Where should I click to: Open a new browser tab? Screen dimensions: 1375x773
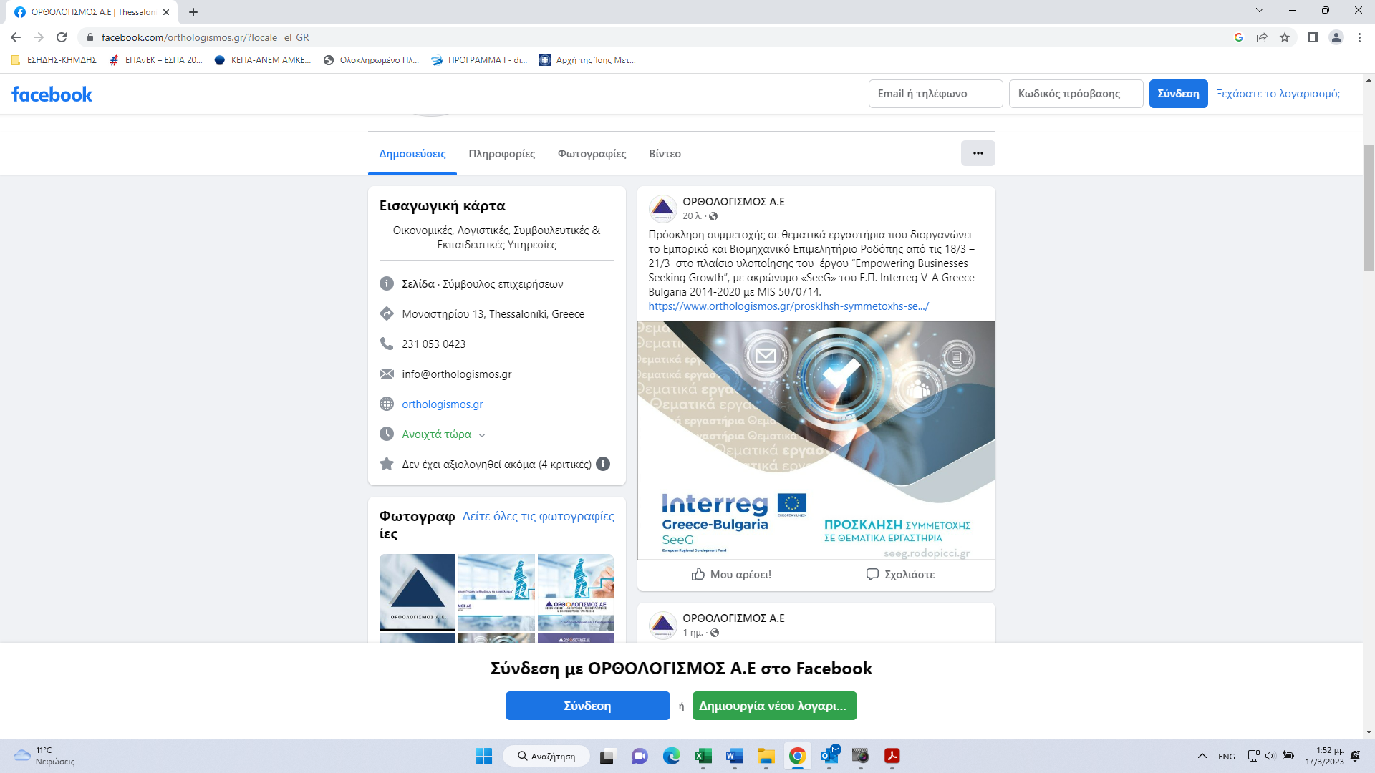click(x=193, y=12)
